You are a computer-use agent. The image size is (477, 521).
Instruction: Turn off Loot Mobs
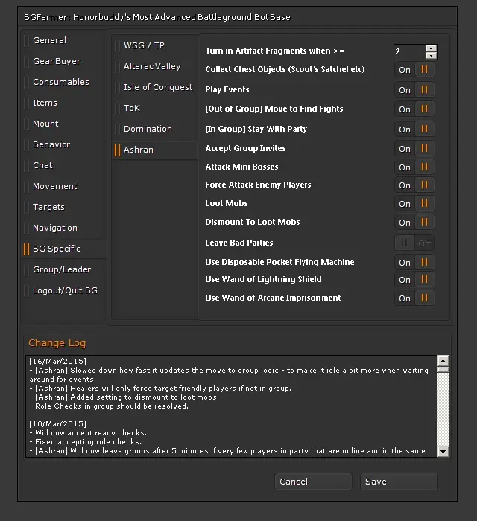click(414, 204)
